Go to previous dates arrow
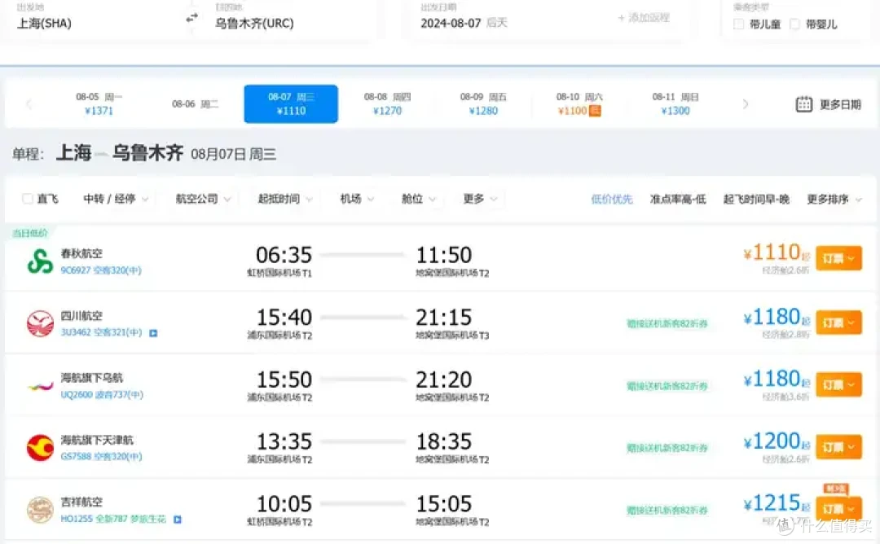Viewport: 880px width, 544px height. tap(29, 104)
